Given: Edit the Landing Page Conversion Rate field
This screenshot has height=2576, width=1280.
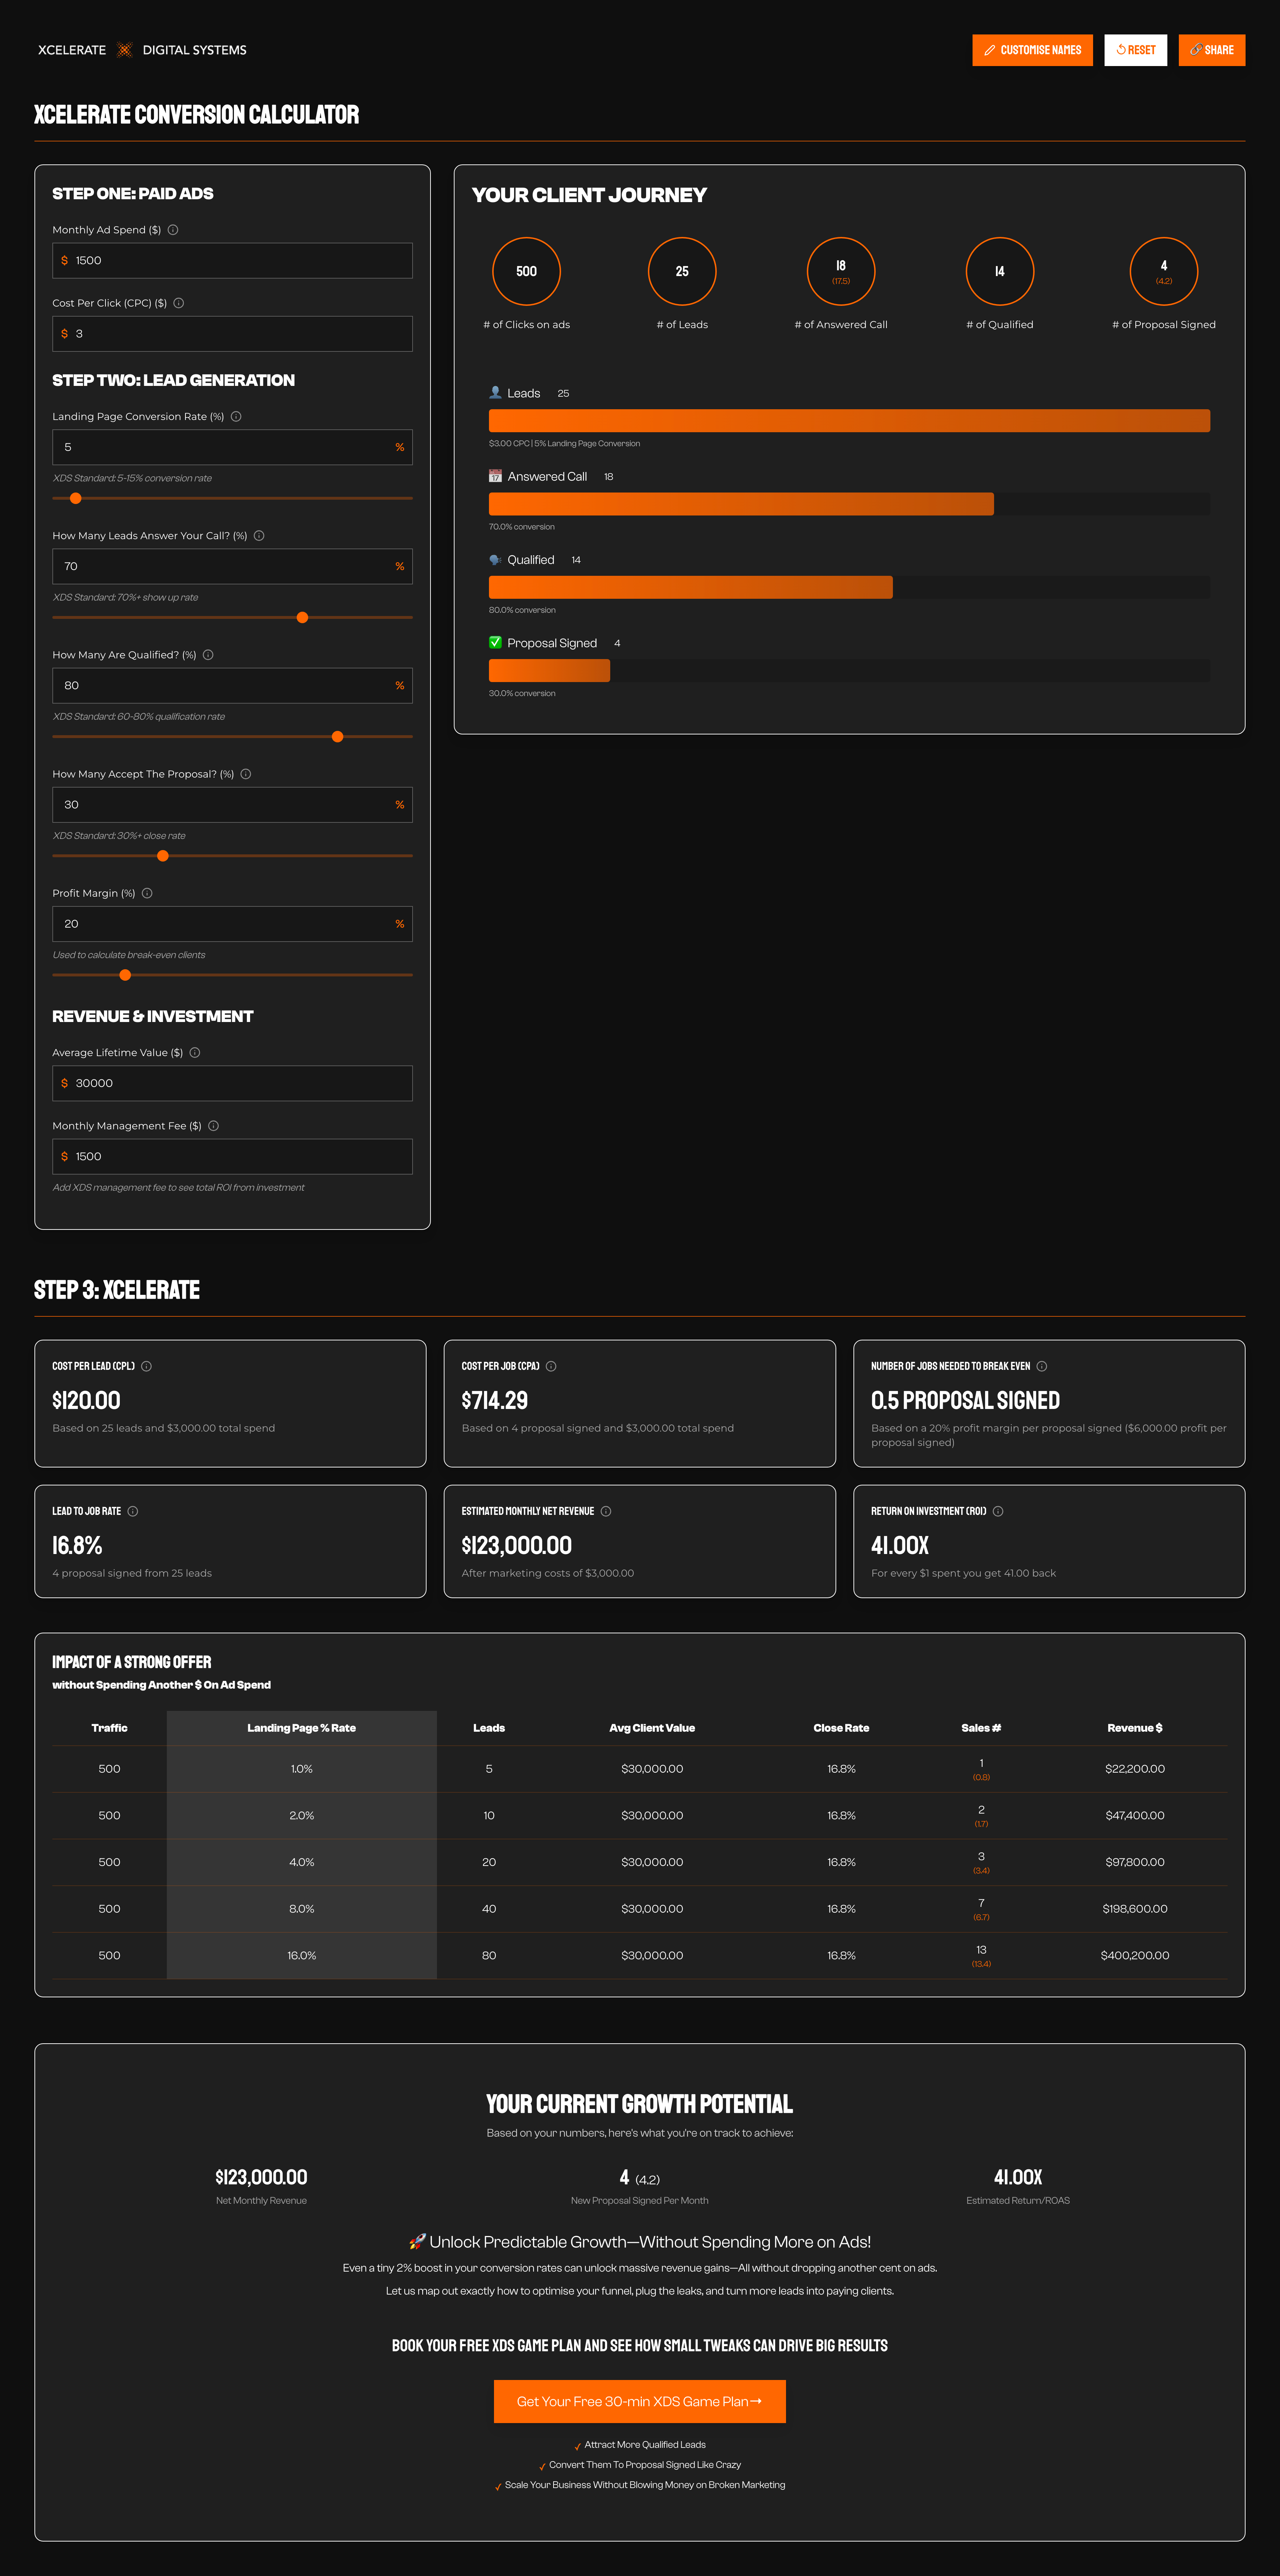Looking at the screenshot, I should pyautogui.click(x=232, y=447).
